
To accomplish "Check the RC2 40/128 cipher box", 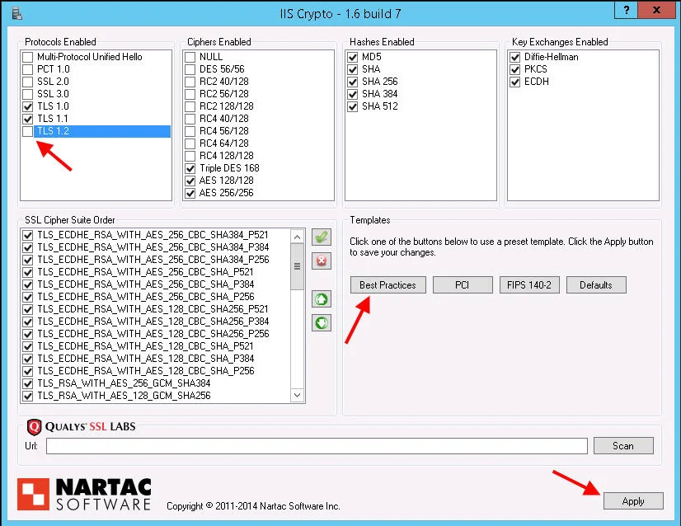I will click(190, 82).
